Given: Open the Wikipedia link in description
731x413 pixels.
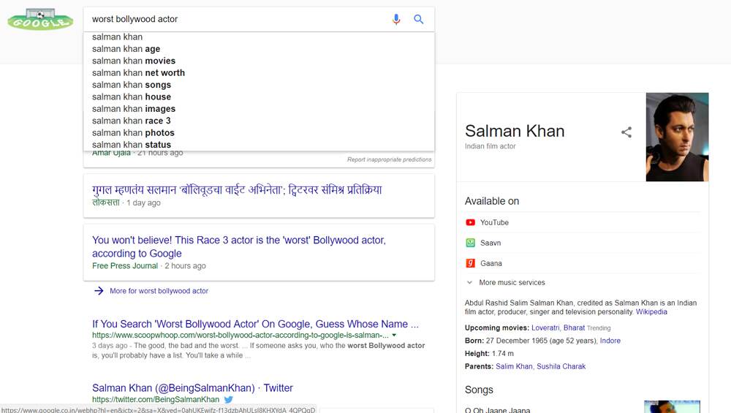Looking at the screenshot, I should [x=651, y=312].
